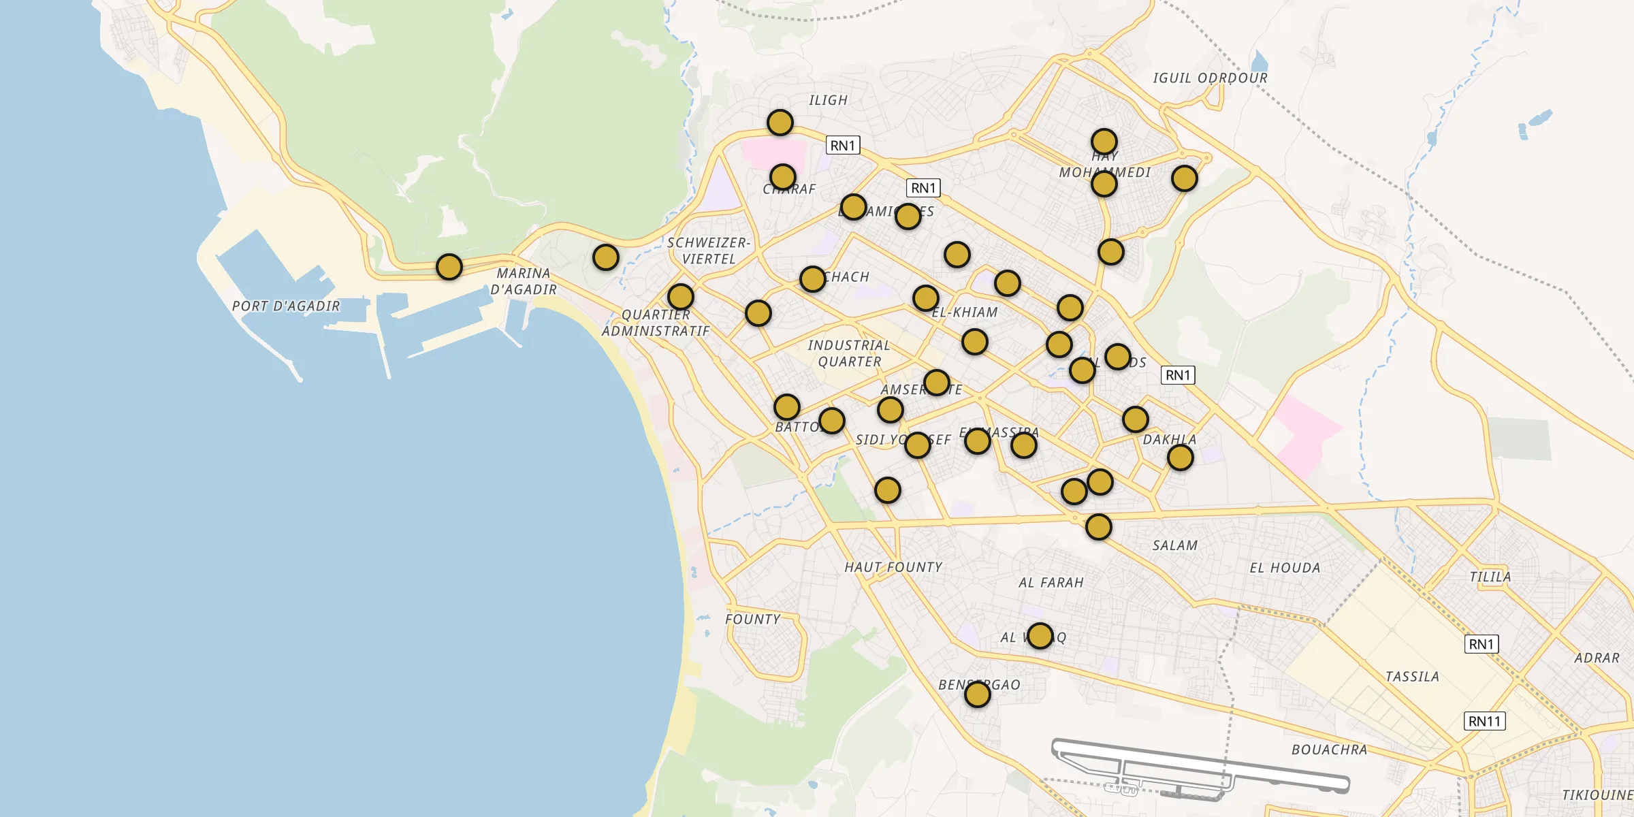Open the marker nearest the SALAM label

[1099, 527]
